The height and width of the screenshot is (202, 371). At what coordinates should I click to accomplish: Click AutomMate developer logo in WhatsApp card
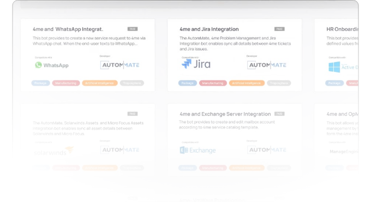[119, 65]
